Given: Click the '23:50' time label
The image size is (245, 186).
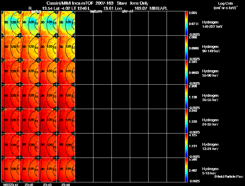Looking at the screenshot, I should click(29, 184).
